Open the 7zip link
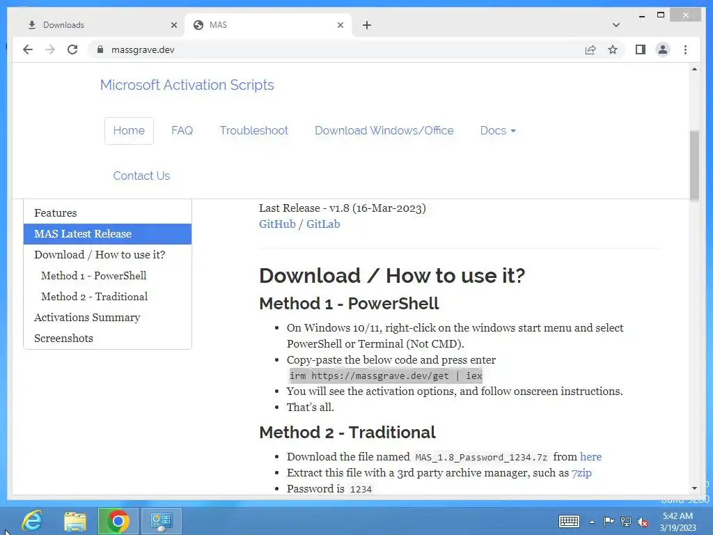 tap(581, 473)
